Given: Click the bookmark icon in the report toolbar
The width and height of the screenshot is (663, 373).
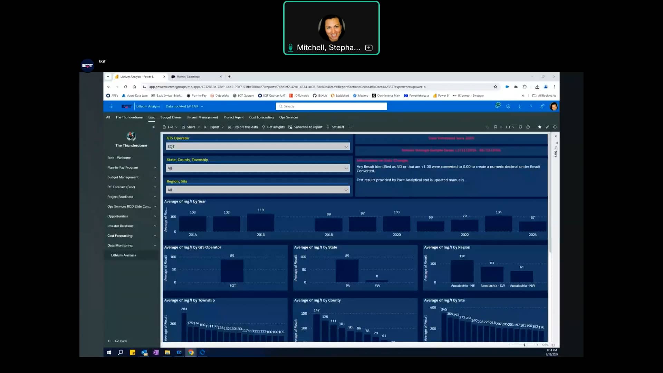Looking at the screenshot, I should (496, 127).
